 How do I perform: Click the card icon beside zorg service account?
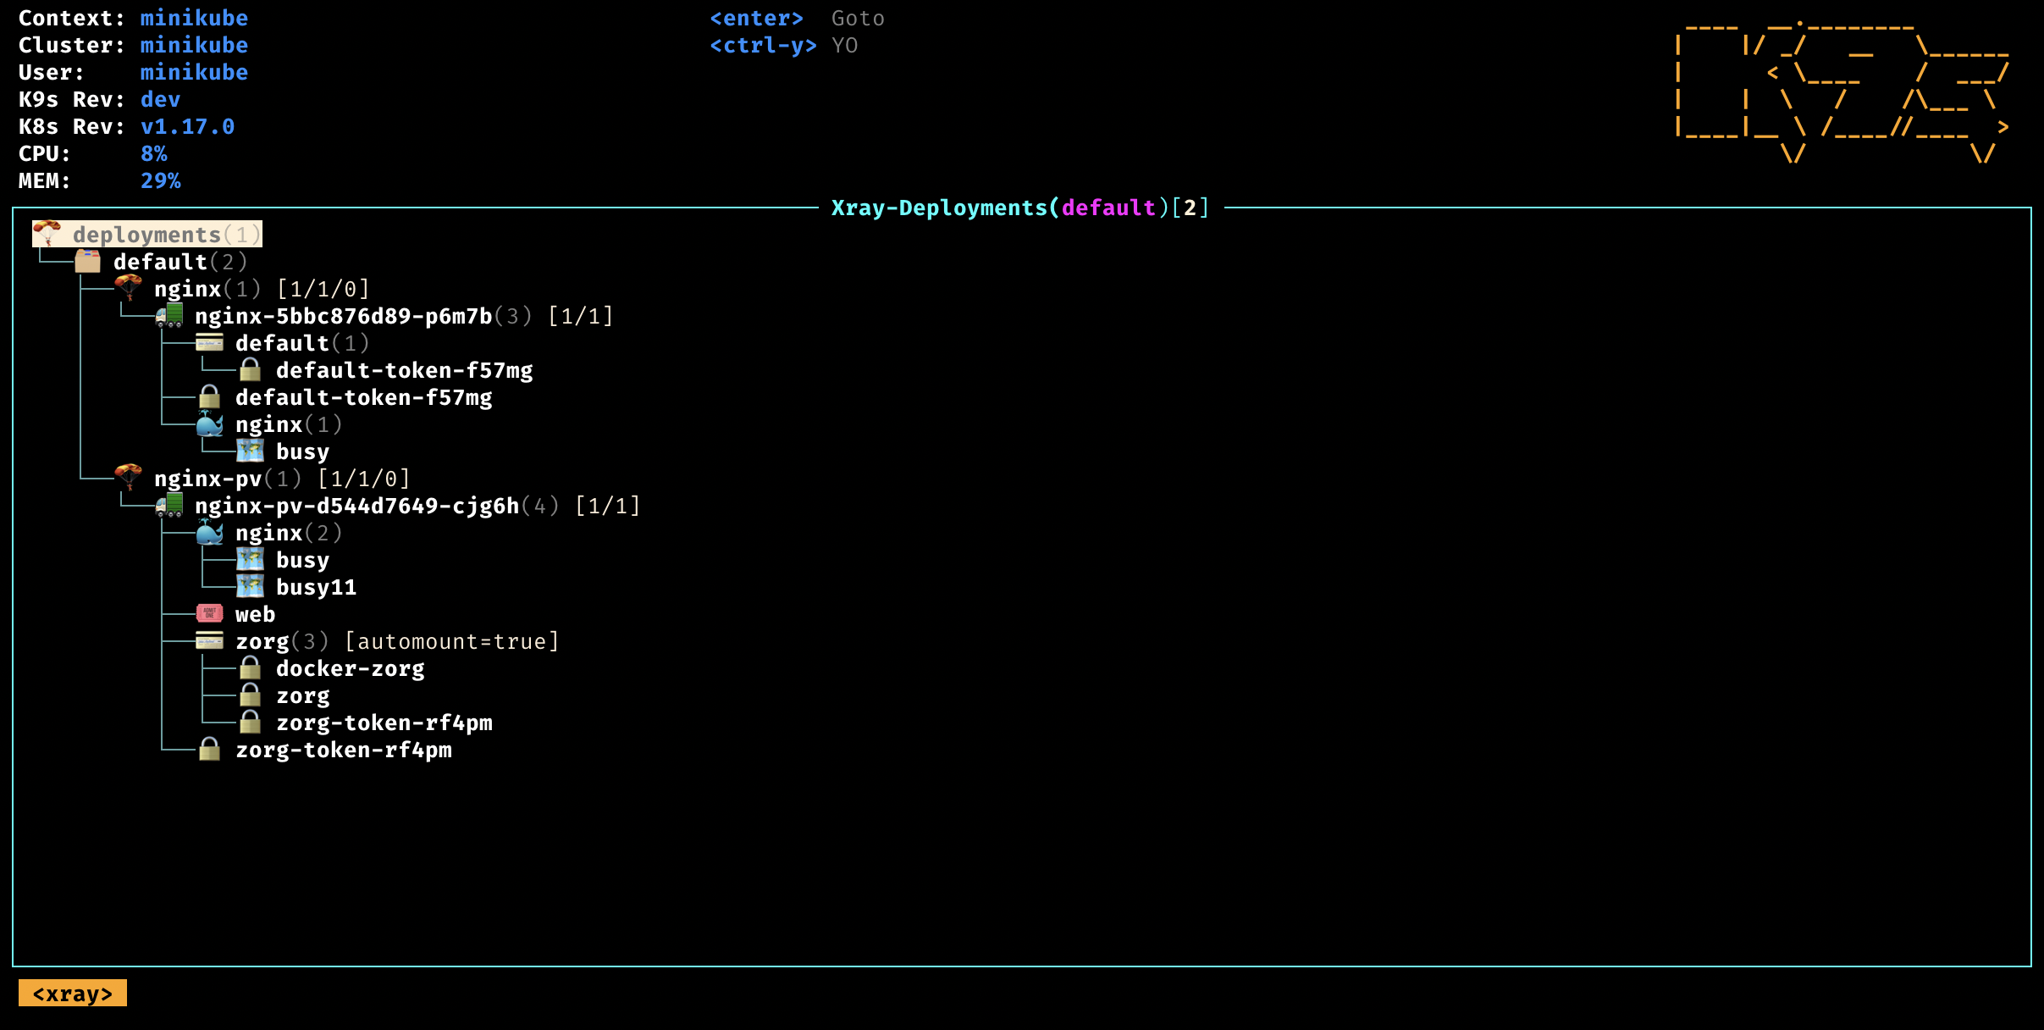tap(209, 641)
